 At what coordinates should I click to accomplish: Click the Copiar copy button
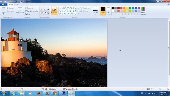point(10,11)
